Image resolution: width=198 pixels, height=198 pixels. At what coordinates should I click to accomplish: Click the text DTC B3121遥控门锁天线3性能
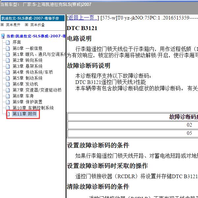coord(111,82)
